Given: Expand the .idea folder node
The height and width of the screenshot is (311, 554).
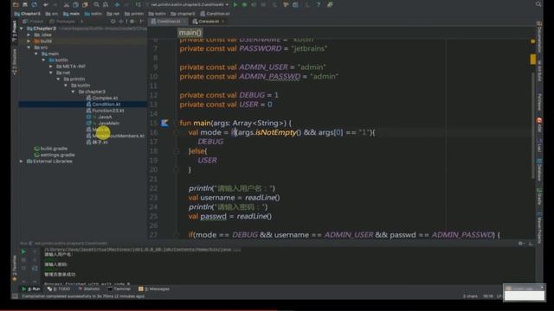Looking at the screenshot, I should click(x=29, y=35).
